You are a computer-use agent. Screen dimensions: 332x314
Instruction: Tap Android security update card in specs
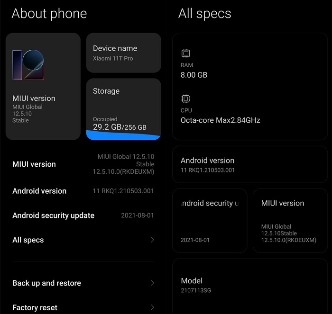coord(210,221)
